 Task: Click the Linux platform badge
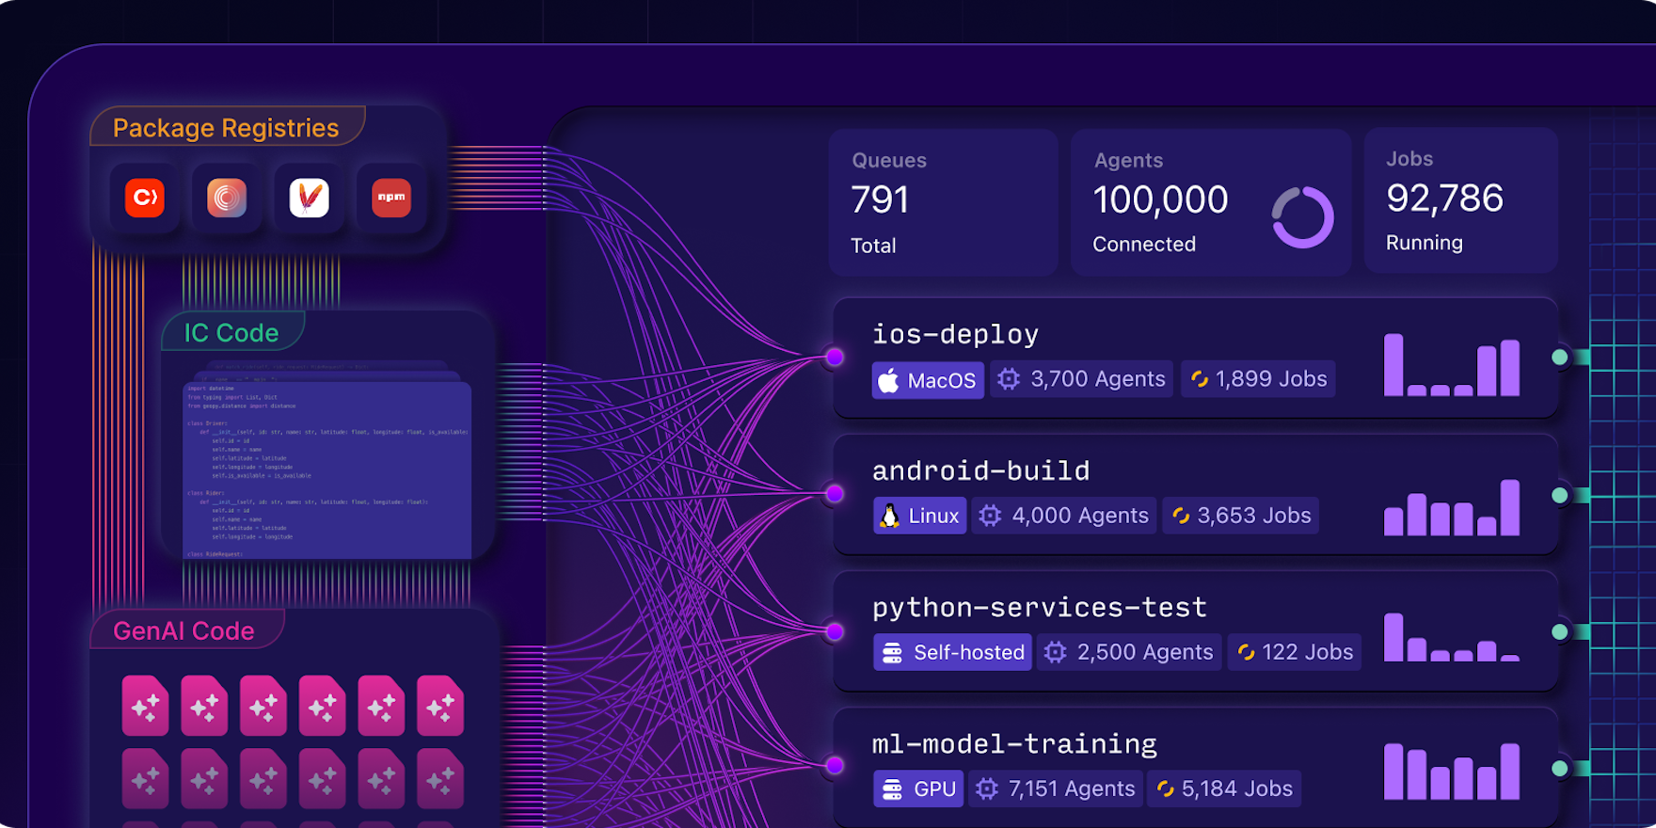click(x=919, y=516)
